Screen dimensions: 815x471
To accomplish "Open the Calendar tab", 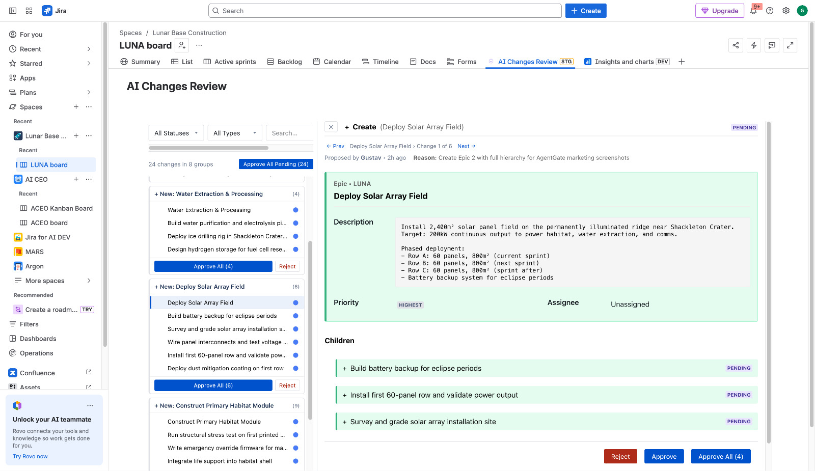I will pos(332,62).
